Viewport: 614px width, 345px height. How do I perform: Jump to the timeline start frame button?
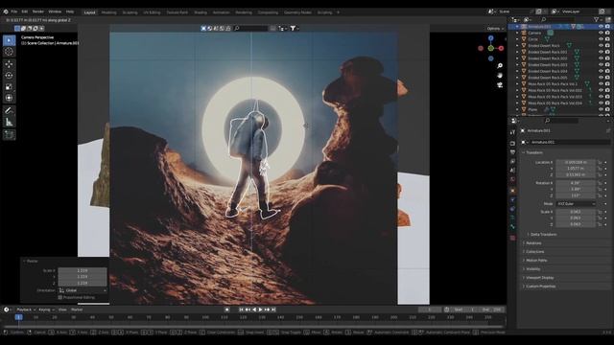[x=241, y=310]
